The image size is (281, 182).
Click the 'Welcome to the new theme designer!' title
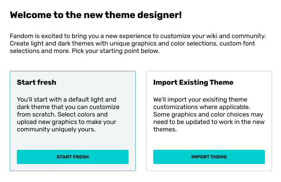pos(96,15)
